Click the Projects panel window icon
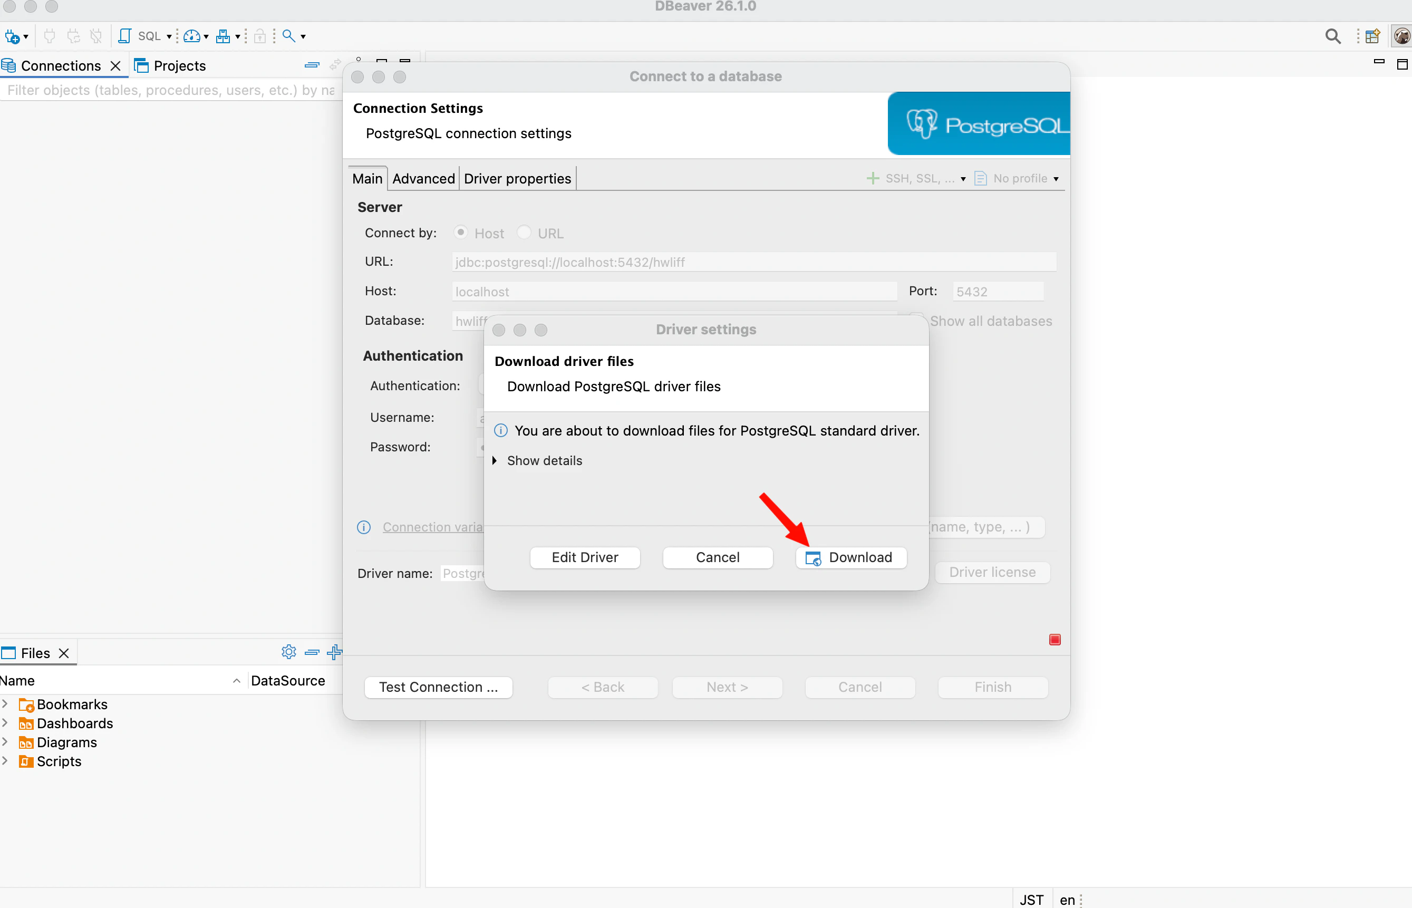This screenshot has height=908, width=1412. pyautogui.click(x=141, y=65)
